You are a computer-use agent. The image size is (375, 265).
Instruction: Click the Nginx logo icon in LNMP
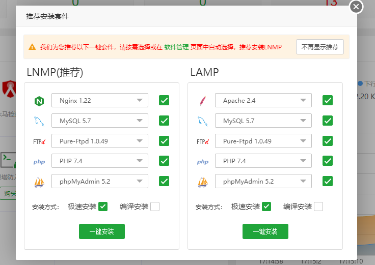(39, 101)
